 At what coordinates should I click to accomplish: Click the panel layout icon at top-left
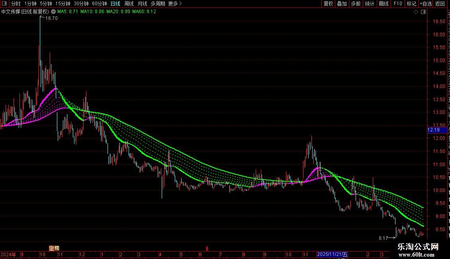tap(4, 4)
